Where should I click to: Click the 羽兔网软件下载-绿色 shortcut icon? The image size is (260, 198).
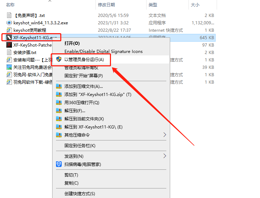click(9, 82)
